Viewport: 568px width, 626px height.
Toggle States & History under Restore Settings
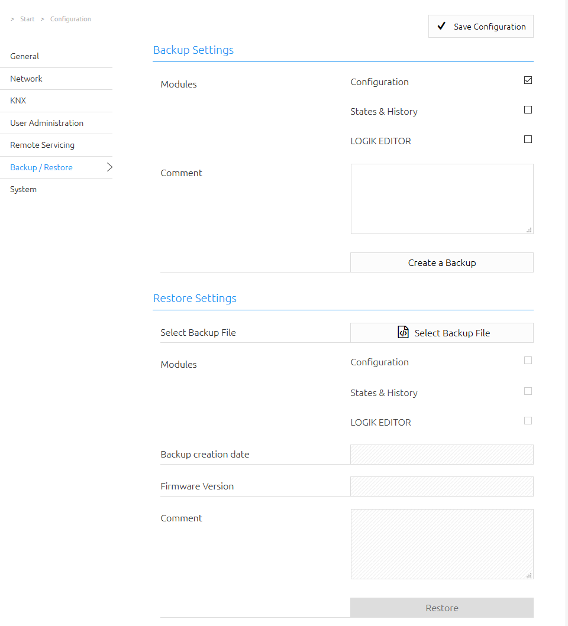click(528, 391)
